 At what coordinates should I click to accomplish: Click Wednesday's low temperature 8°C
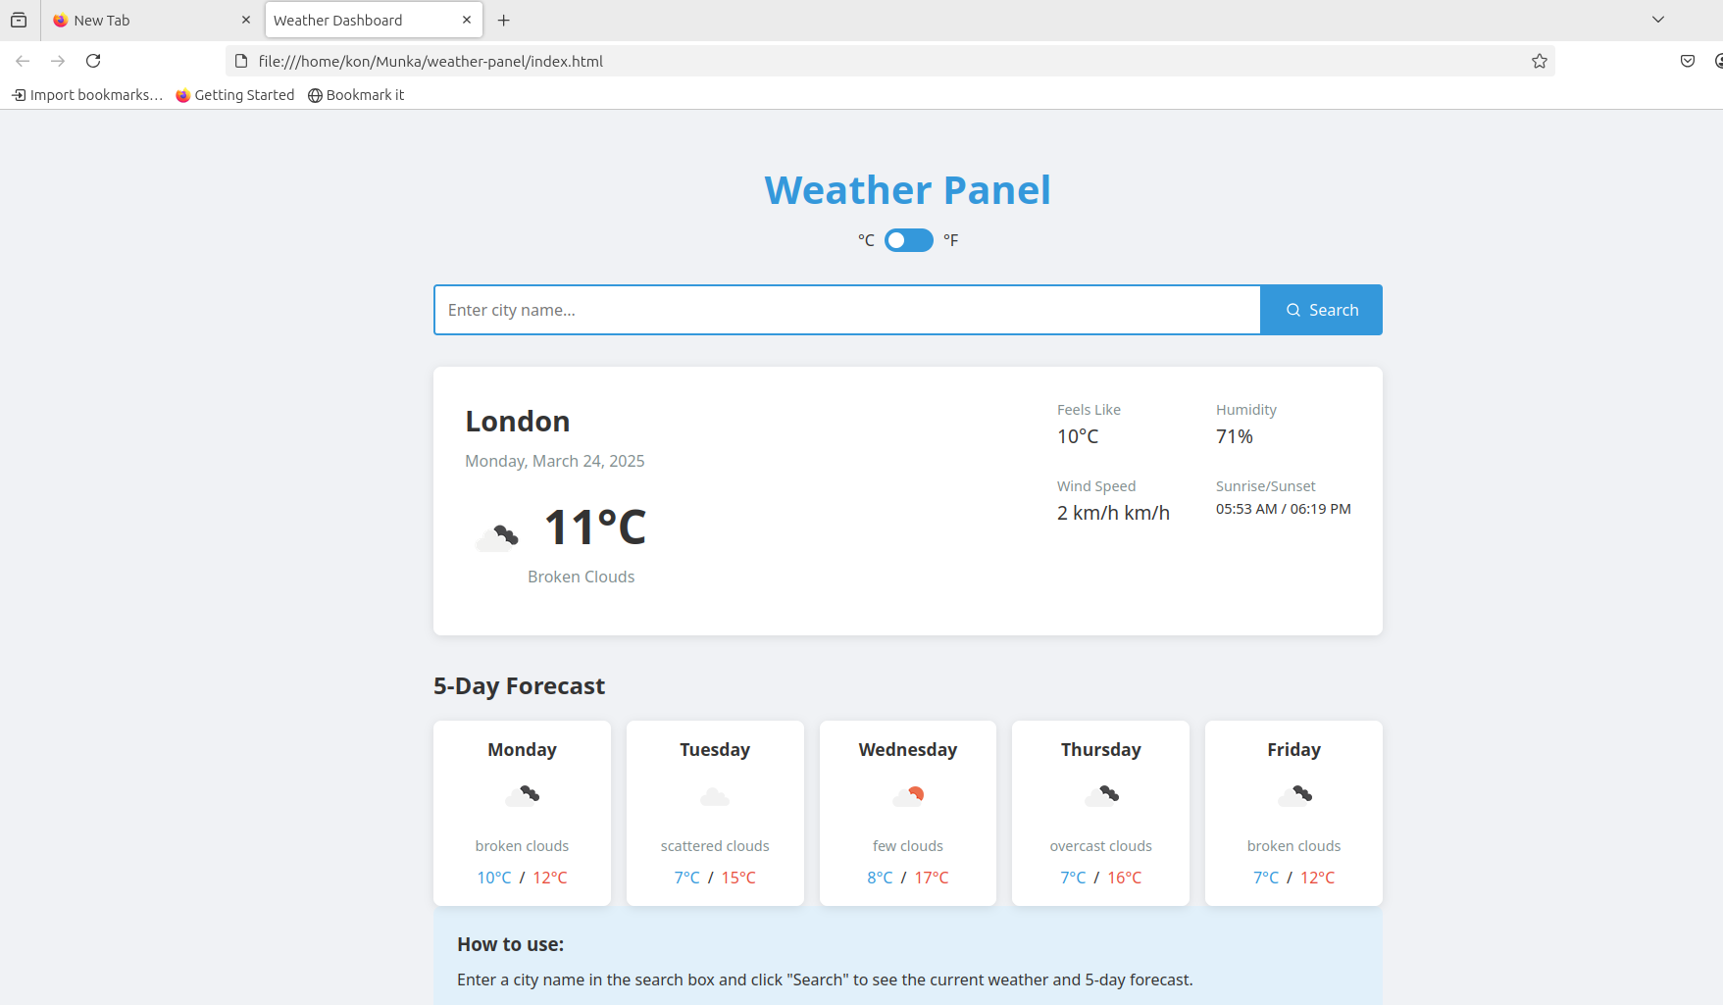[x=880, y=878]
